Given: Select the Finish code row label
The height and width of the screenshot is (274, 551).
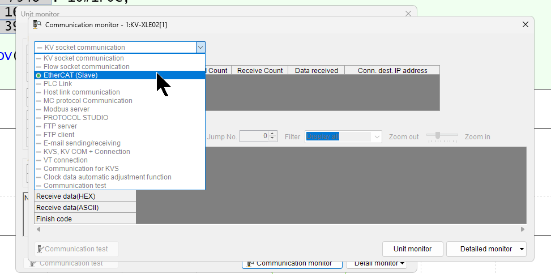Looking at the screenshot, I should click(85, 219).
